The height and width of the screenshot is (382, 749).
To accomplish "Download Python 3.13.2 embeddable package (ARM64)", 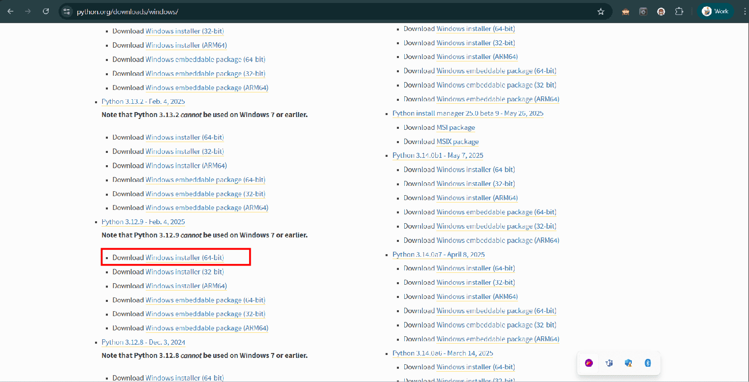I will 207,208.
